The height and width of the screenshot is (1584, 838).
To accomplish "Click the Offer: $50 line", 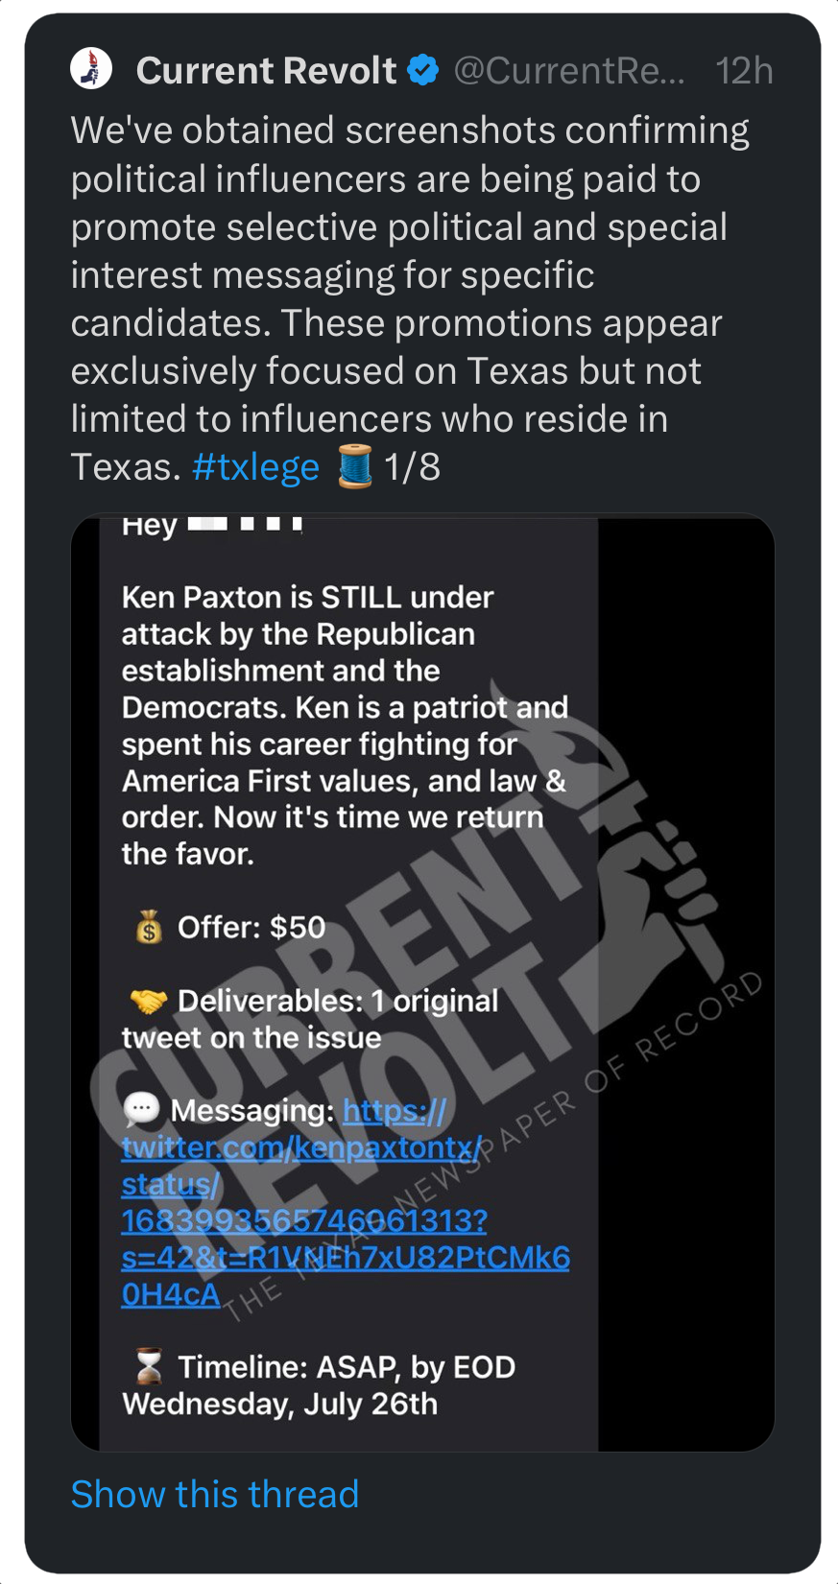I will 251,928.
